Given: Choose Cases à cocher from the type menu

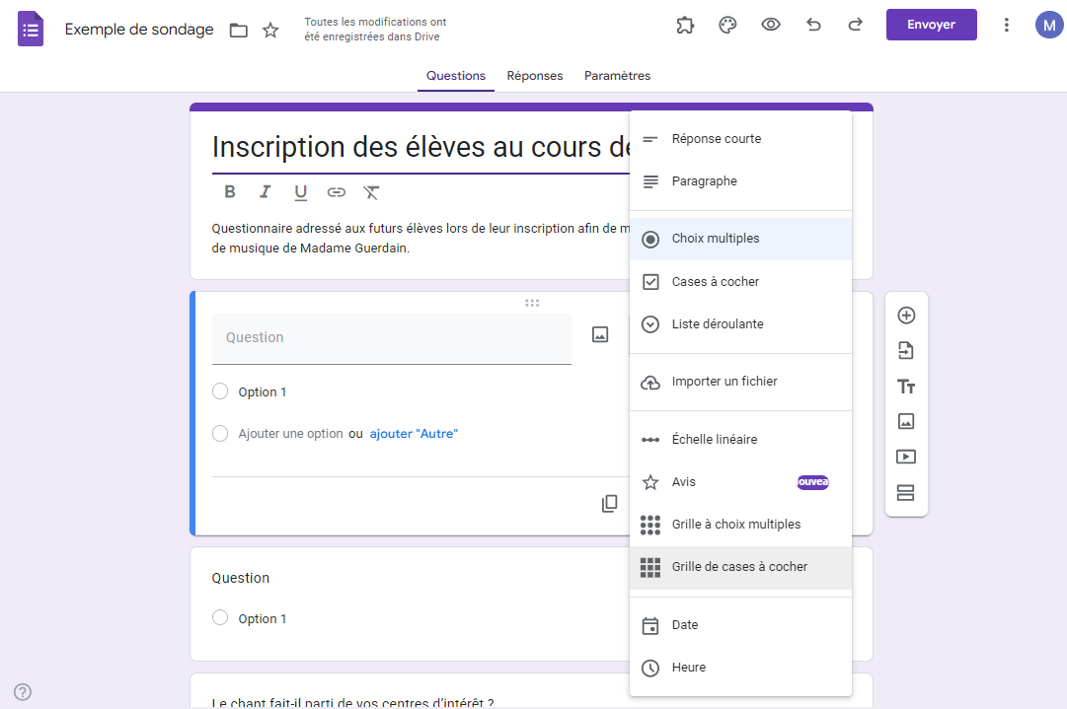Looking at the screenshot, I should coord(740,281).
